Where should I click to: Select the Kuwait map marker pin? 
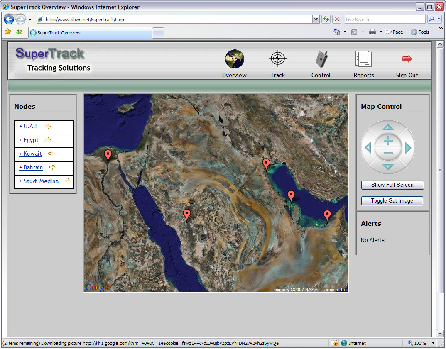click(266, 165)
